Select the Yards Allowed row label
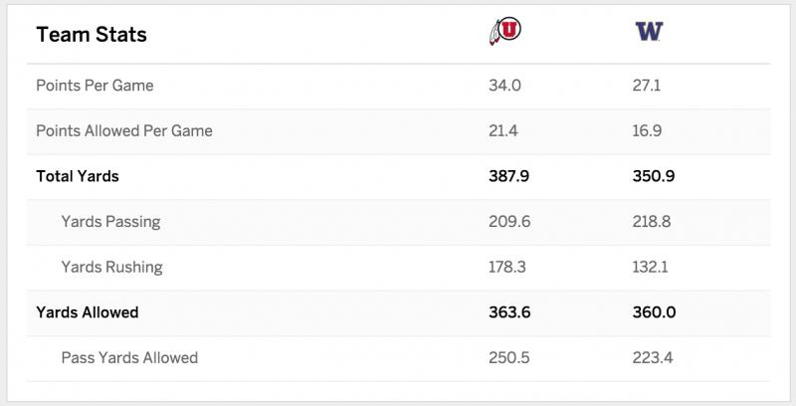The image size is (796, 406). pos(88,312)
